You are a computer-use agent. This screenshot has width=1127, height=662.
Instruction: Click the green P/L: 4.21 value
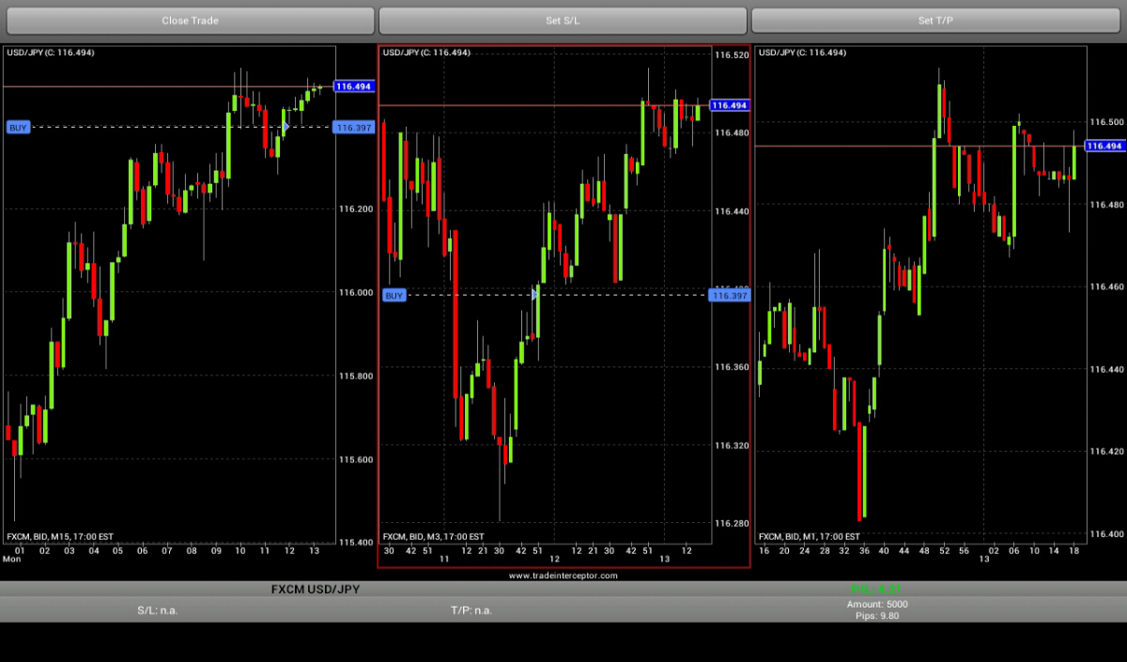coord(876,590)
